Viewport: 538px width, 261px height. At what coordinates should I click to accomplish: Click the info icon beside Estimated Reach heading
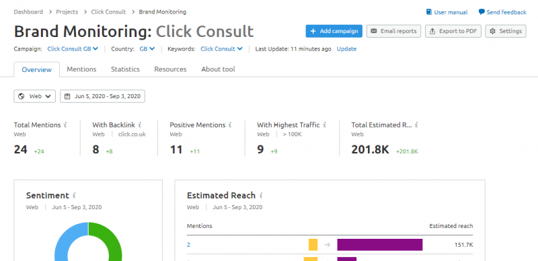pos(261,196)
